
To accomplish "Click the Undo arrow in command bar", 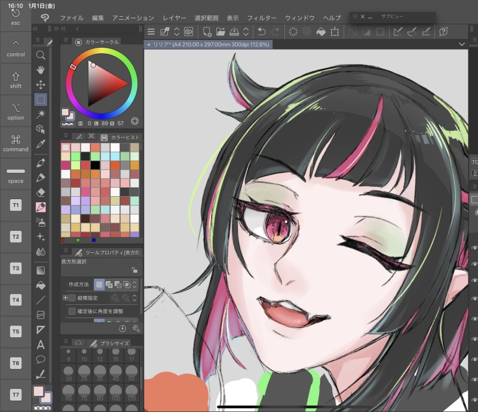I will tap(262, 32).
